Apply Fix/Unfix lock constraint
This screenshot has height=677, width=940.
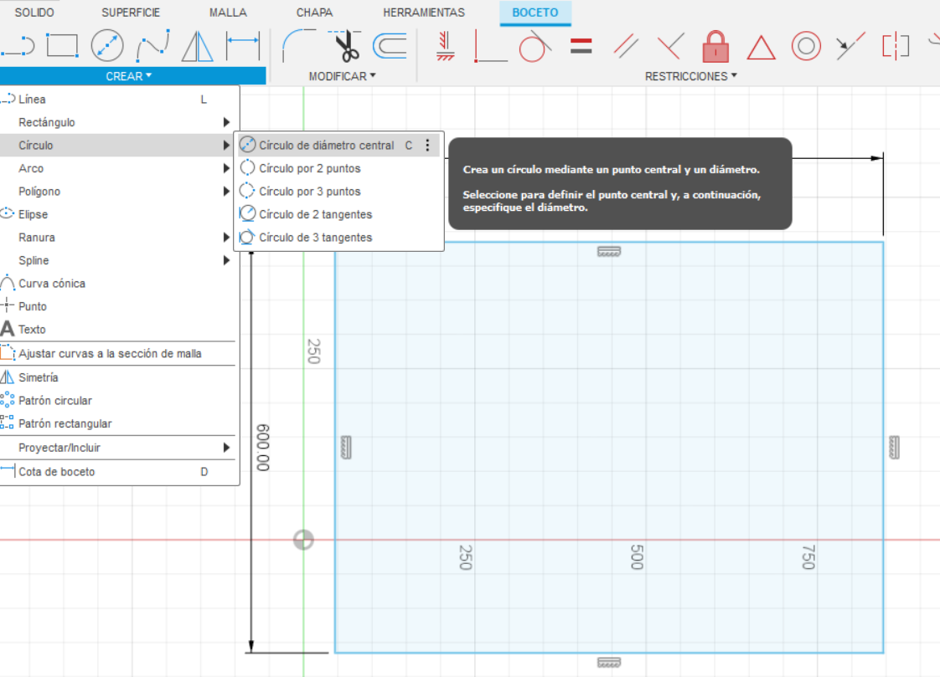pyautogui.click(x=715, y=46)
